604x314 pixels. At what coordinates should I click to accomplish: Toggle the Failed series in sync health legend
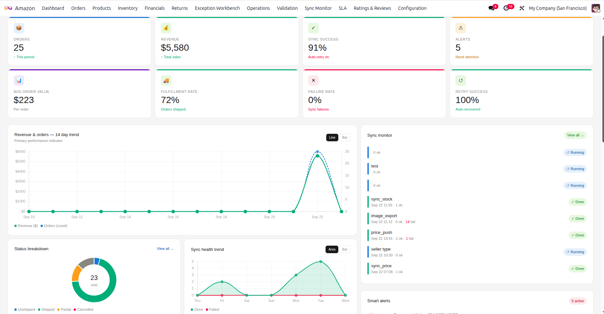pos(212,310)
